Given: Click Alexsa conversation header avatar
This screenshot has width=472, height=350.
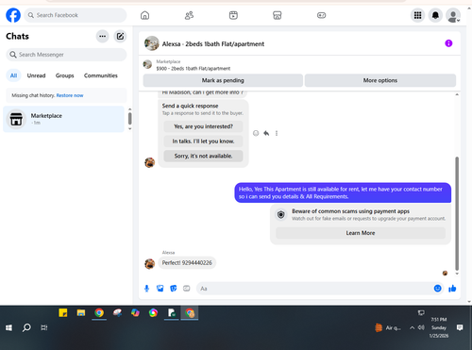Looking at the screenshot, I should tap(152, 43).
